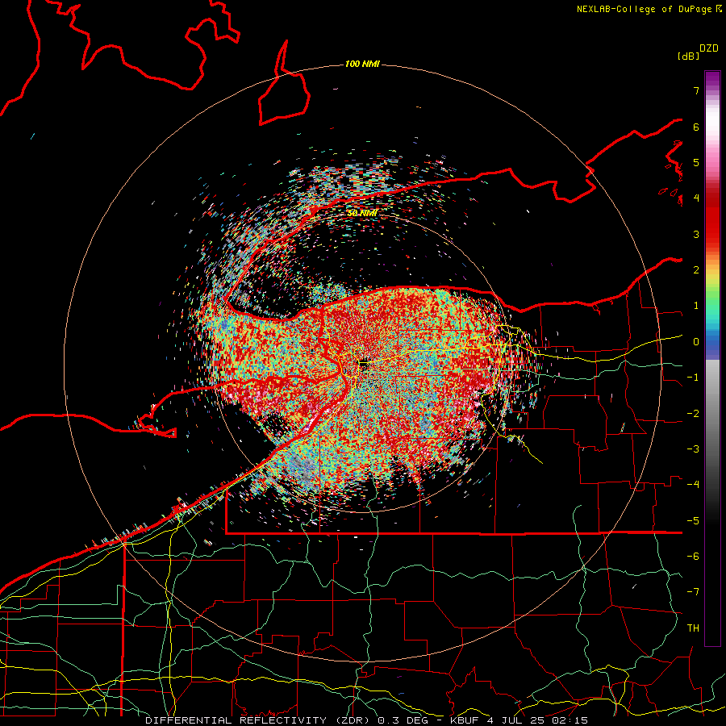This screenshot has height=726, width=726.
Task: Click the TH label on the legend
Action: [693, 628]
